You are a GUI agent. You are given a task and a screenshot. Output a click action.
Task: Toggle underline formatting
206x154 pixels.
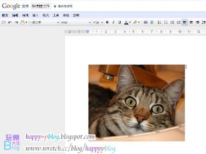tap(119, 22)
